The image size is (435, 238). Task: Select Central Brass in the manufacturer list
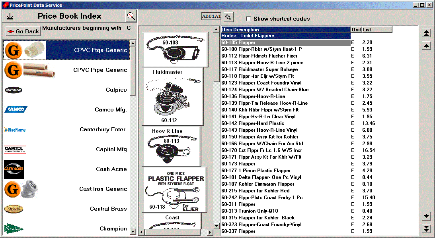(x=108, y=209)
